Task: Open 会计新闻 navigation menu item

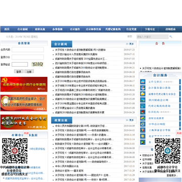Action: click(x=22, y=29)
